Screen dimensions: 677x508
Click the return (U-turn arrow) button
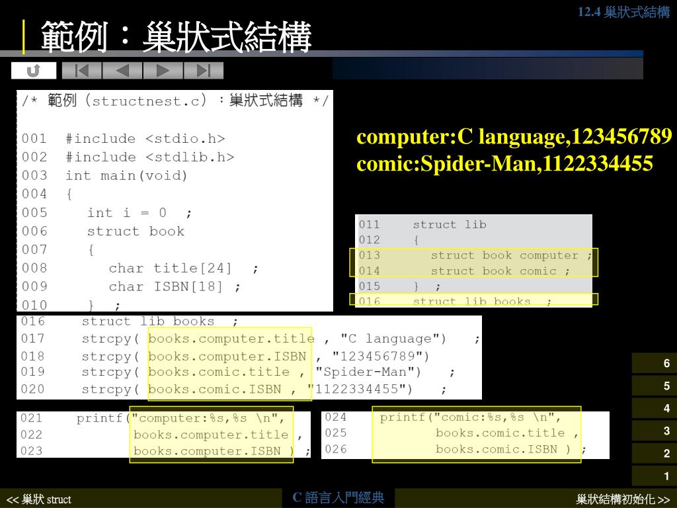coord(34,70)
